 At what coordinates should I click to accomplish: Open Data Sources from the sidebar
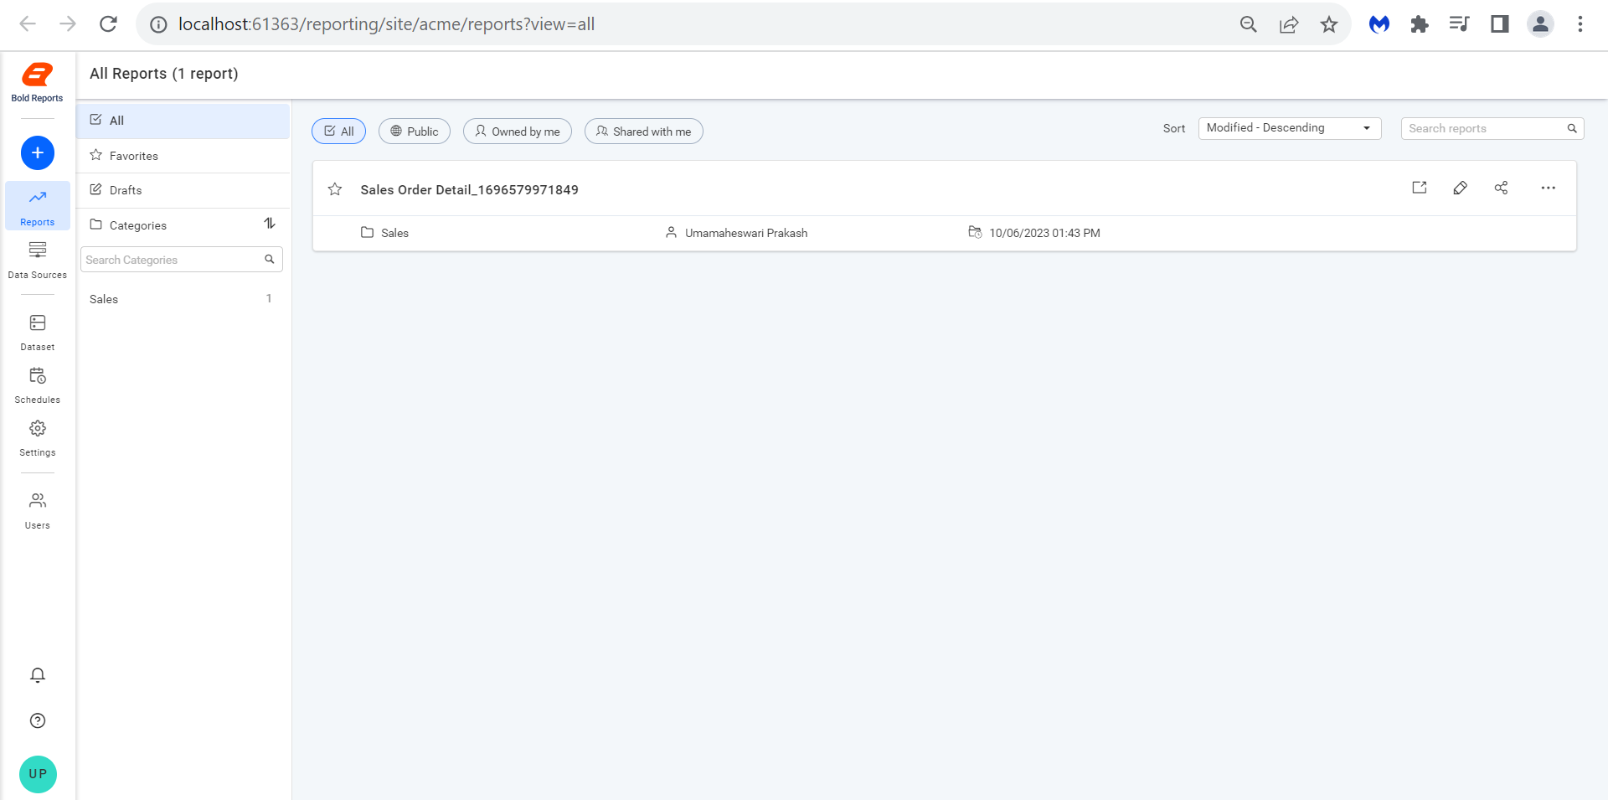[x=37, y=258]
